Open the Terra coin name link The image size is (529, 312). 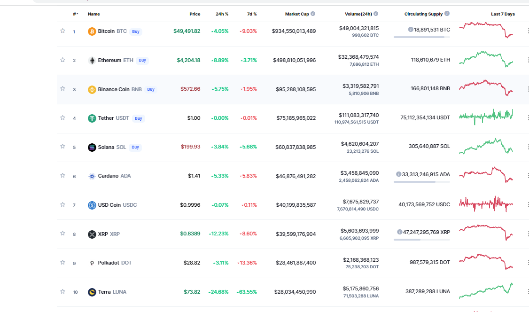click(x=104, y=292)
